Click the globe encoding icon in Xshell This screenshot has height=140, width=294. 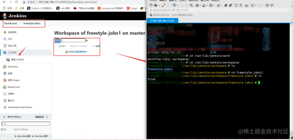pos(211,5)
